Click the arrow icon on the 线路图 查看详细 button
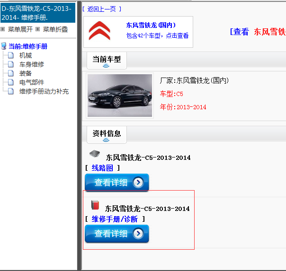This screenshot has width=286, height=271. tap(138, 182)
